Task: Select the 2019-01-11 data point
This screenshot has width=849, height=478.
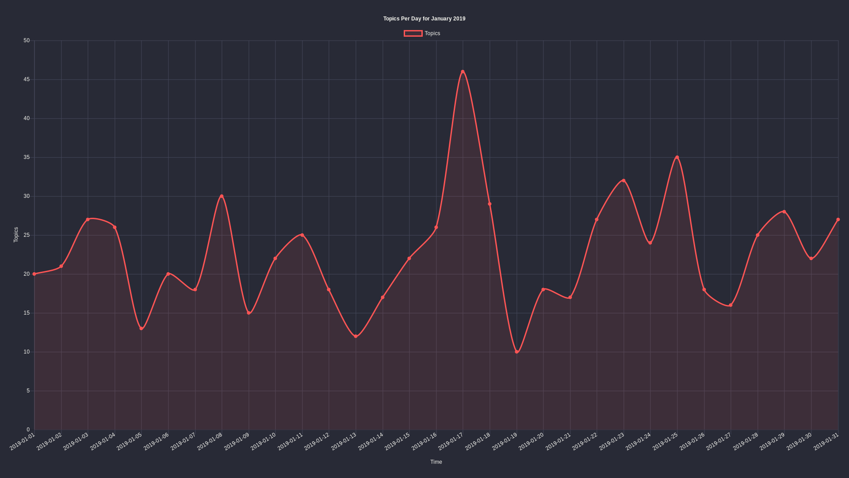Action: coord(302,235)
